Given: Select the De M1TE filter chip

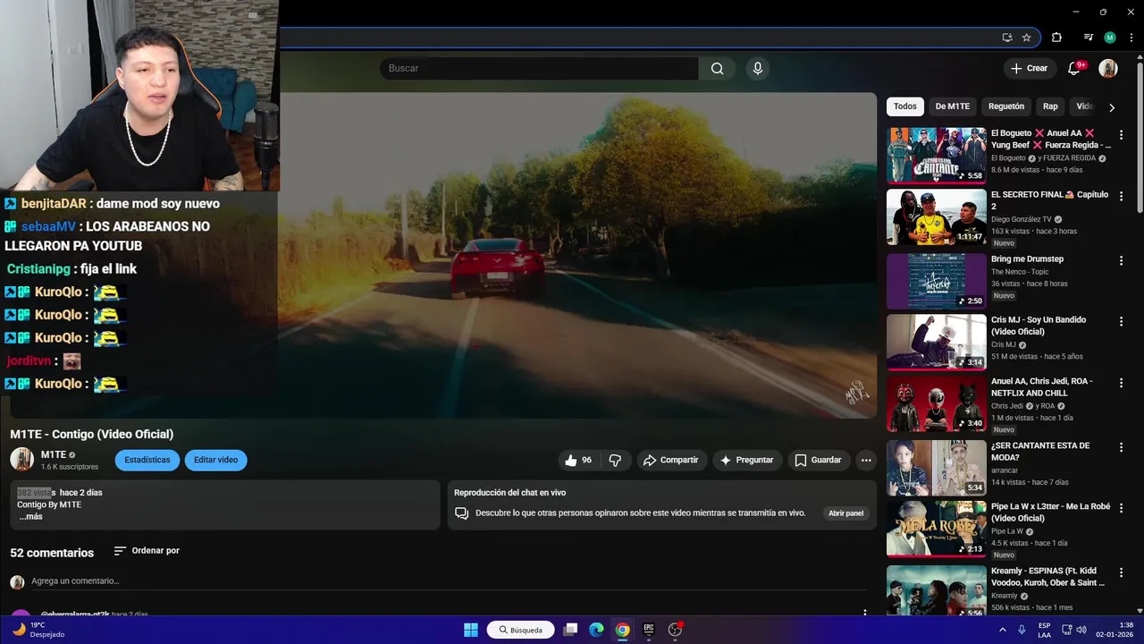Looking at the screenshot, I should (x=953, y=106).
